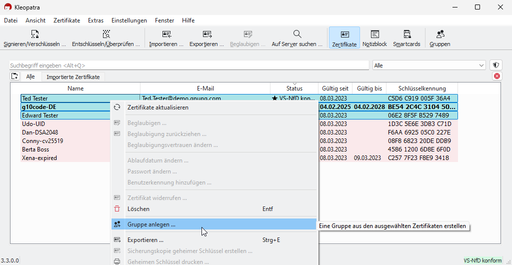Select the Xena-expired certificate row
The height and width of the screenshot is (265, 512).
click(x=239, y=158)
